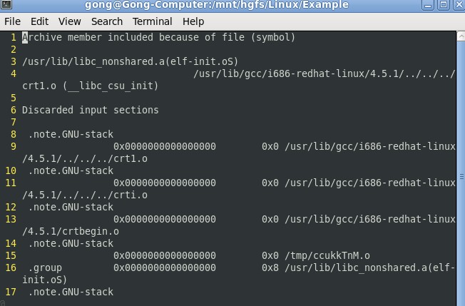Click the '0x8' size value

point(270,267)
